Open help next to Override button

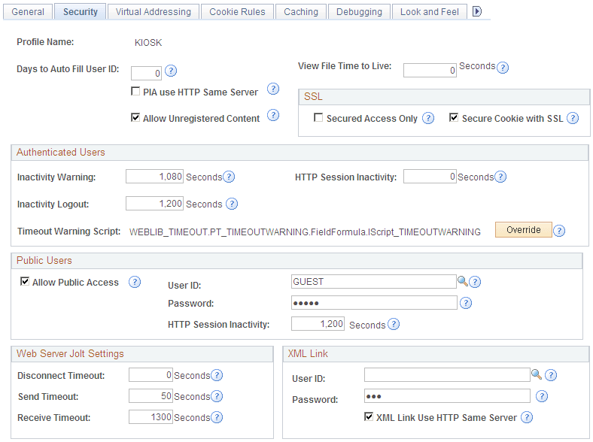click(559, 231)
